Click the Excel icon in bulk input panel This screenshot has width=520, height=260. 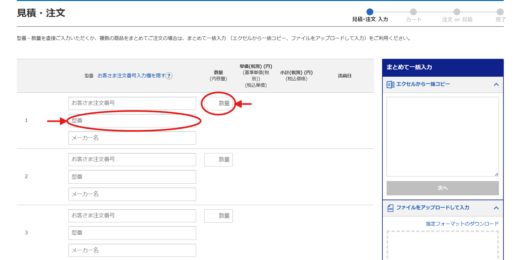pos(390,84)
